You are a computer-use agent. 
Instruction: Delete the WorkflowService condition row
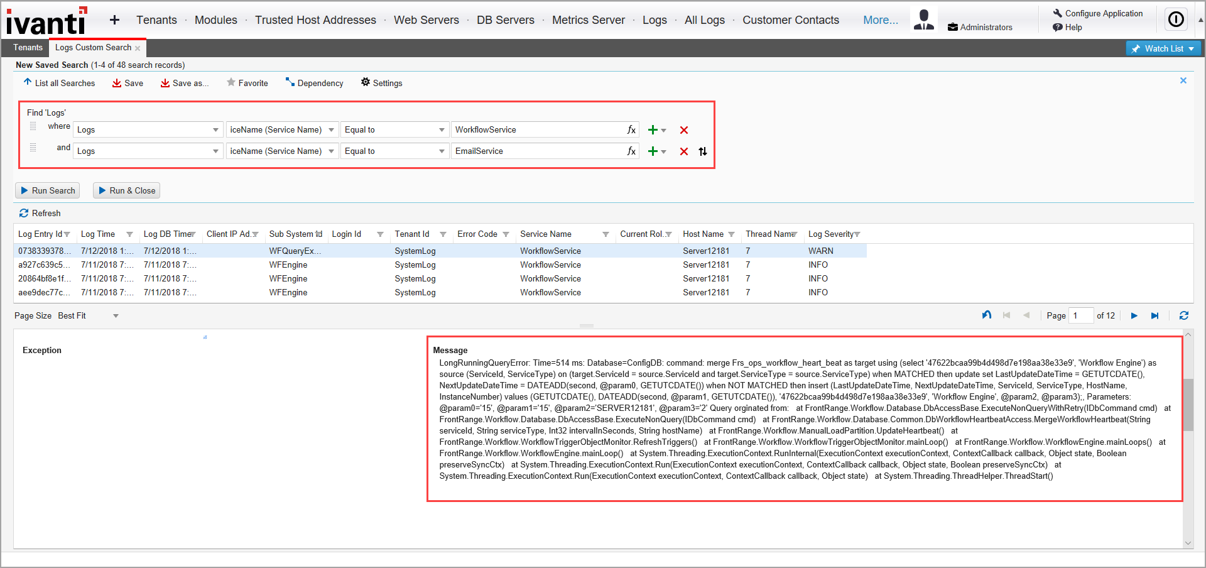684,130
